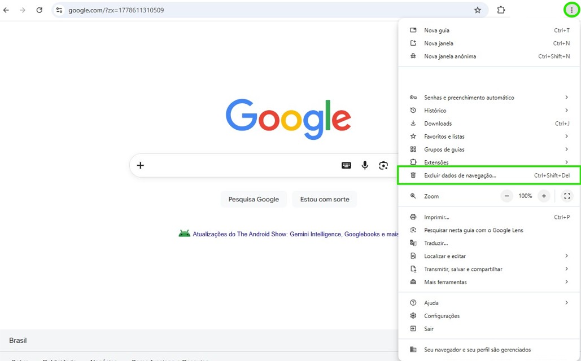Click the building icon for managed browser
The width and height of the screenshot is (581, 361).
pyautogui.click(x=413, y=349)
